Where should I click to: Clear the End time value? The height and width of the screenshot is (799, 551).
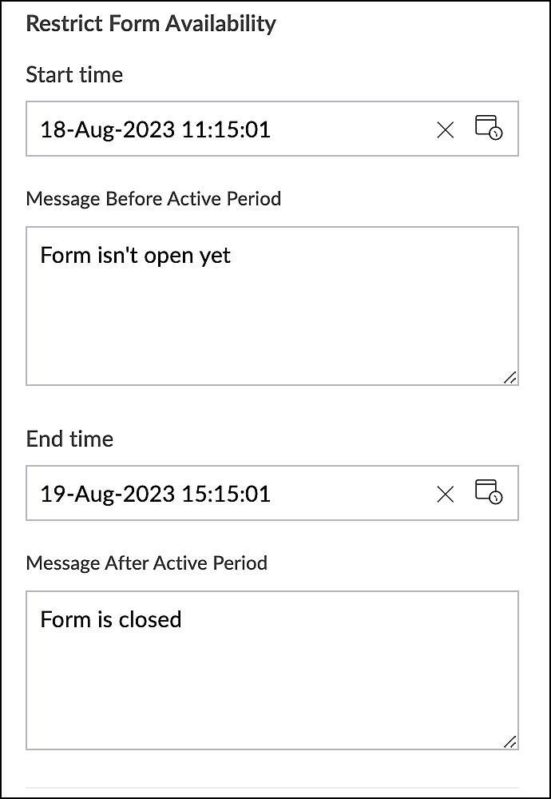[446, 494]
